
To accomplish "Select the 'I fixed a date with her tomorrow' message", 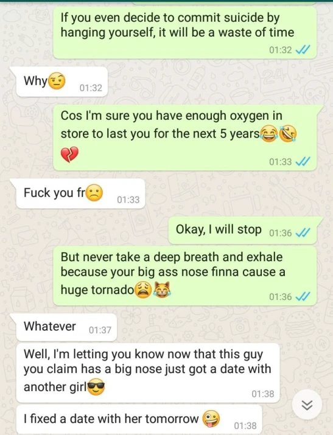I will pos(139,419).
